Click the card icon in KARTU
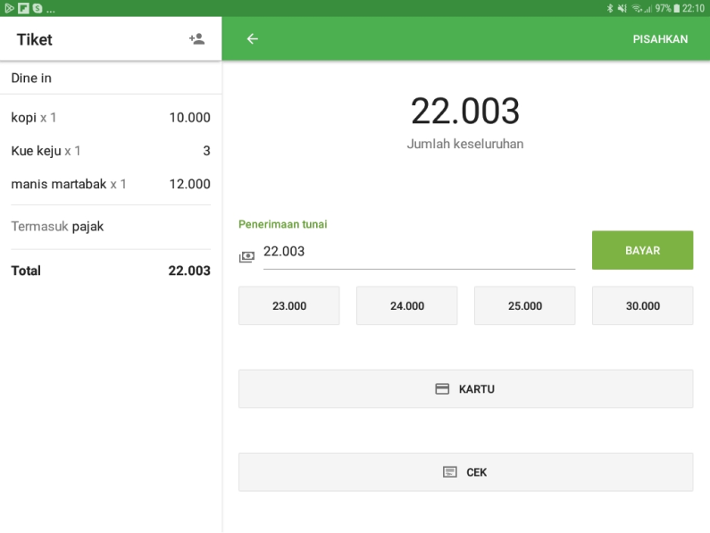Viewport: 710px width, 533px height. pos(441,389)
